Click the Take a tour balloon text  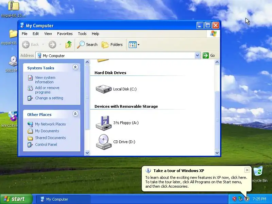(196, 182)
